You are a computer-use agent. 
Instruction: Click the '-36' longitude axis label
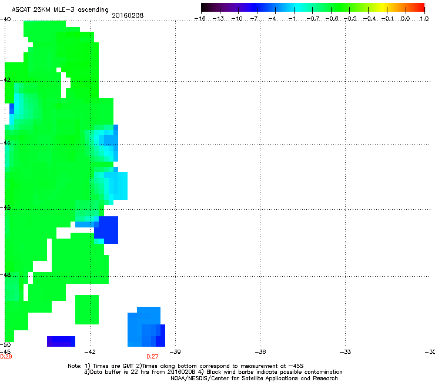pos(260,352)
